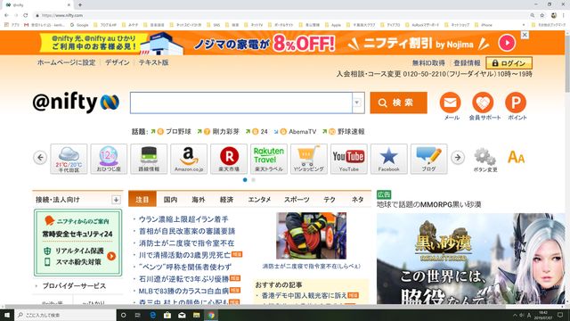Click the right arrow of the shortcut carousel
This screenshot has height=321, width=570.
pos(458,158)
